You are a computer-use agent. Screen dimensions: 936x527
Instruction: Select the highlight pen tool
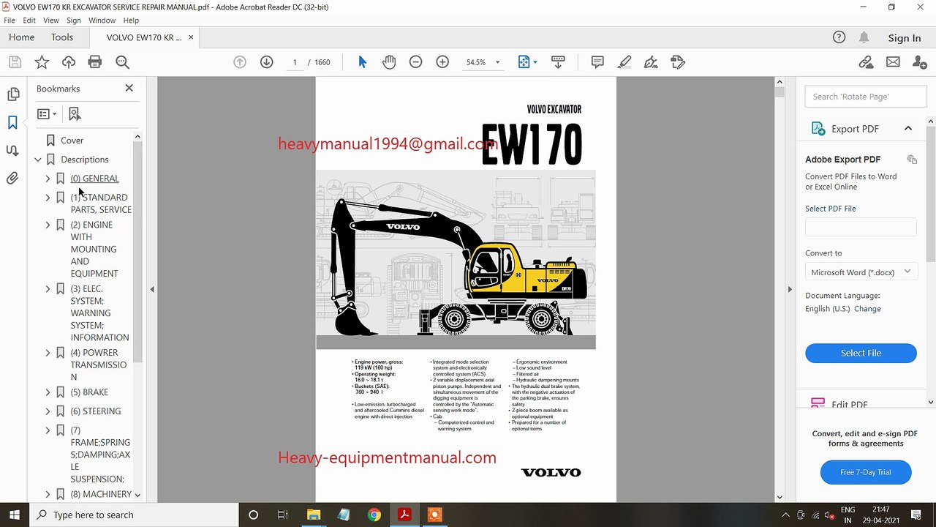(624, 62)
